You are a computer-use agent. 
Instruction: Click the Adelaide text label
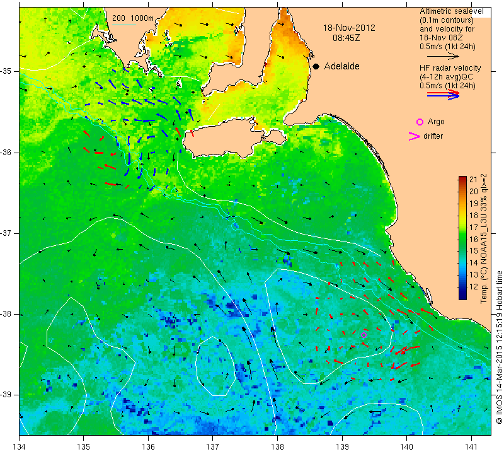(x=341, y=66)
